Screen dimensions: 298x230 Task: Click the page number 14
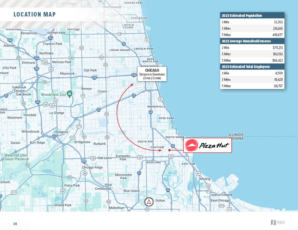point(15,224)
